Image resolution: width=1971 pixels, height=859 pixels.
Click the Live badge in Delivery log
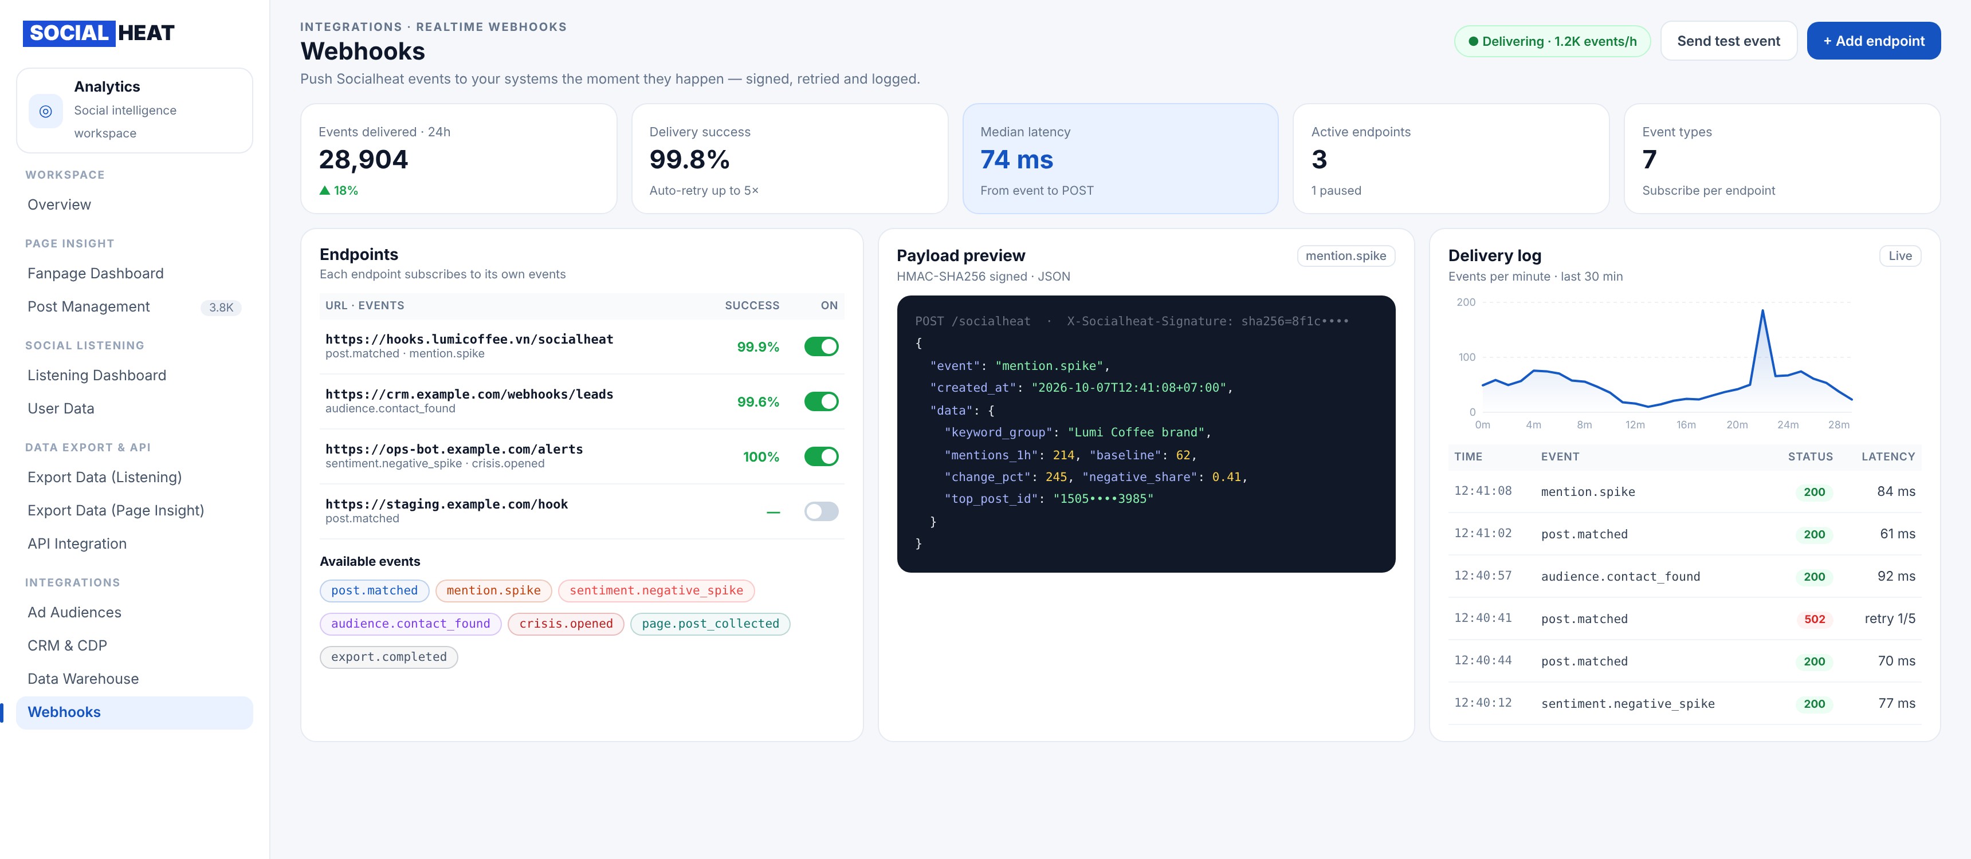coord(1900,256)
